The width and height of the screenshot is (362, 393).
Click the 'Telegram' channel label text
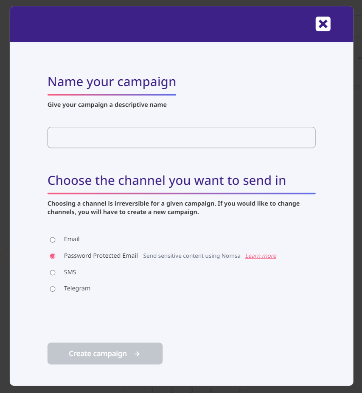pyautogui.click(x=77, y=289)
